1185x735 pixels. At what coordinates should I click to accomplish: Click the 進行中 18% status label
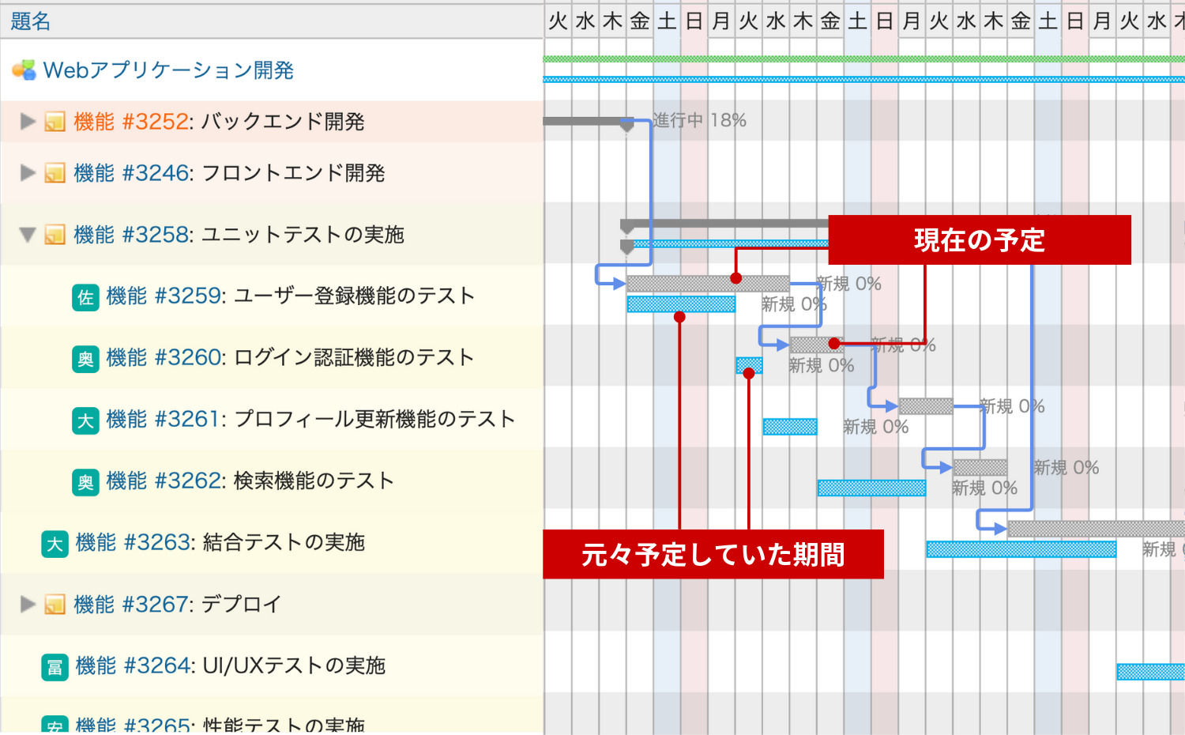coord(699,120)
